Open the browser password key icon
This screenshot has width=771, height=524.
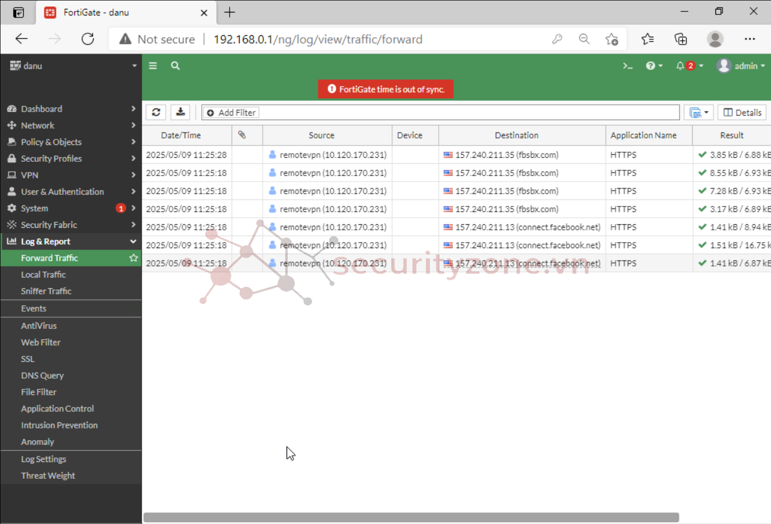click(x=557, y=39)
